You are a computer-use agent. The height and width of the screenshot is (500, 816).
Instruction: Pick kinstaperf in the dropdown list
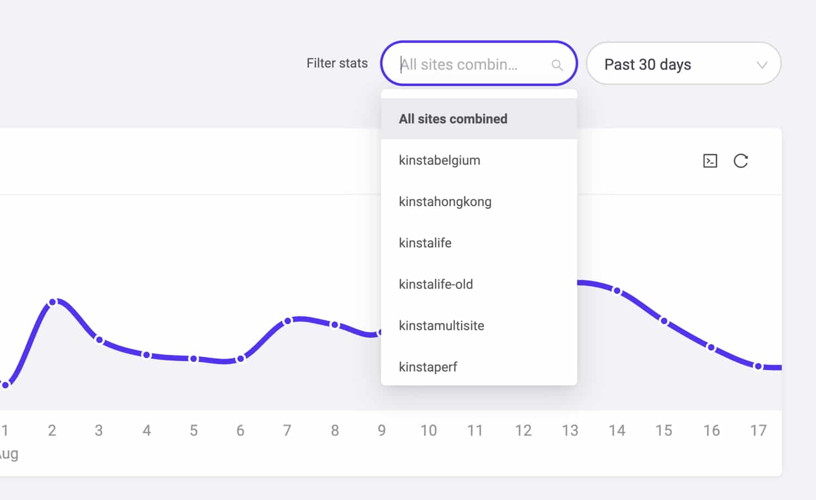pos(479,367)
